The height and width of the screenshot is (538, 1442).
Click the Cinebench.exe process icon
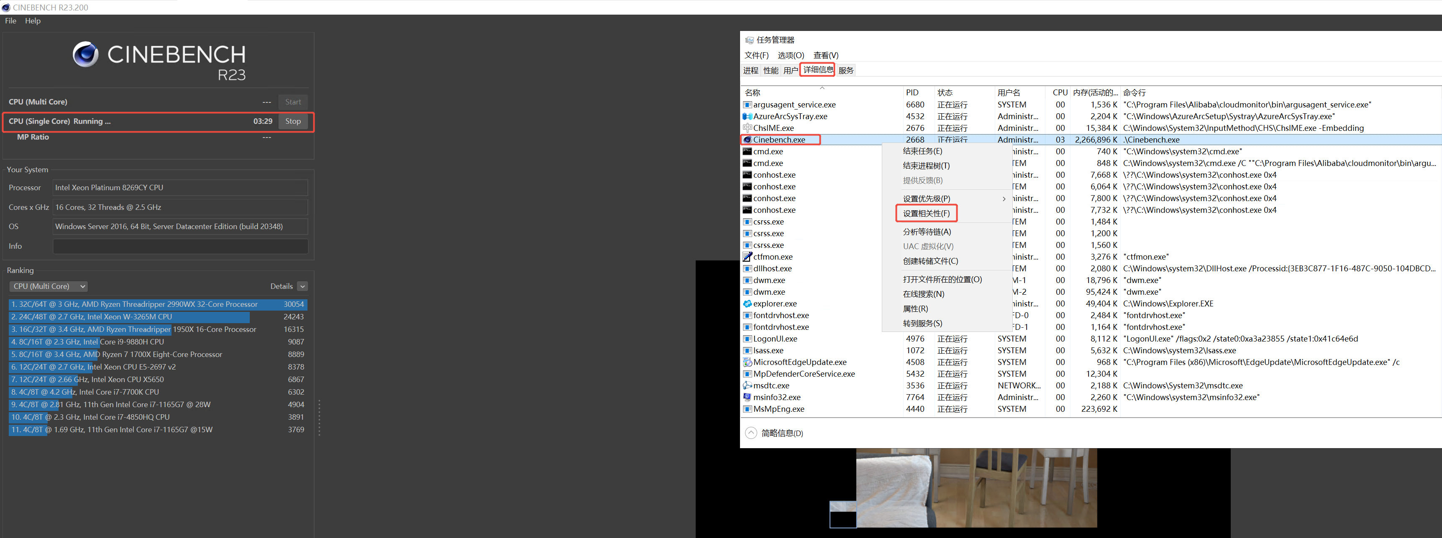[x=747, y=140]
